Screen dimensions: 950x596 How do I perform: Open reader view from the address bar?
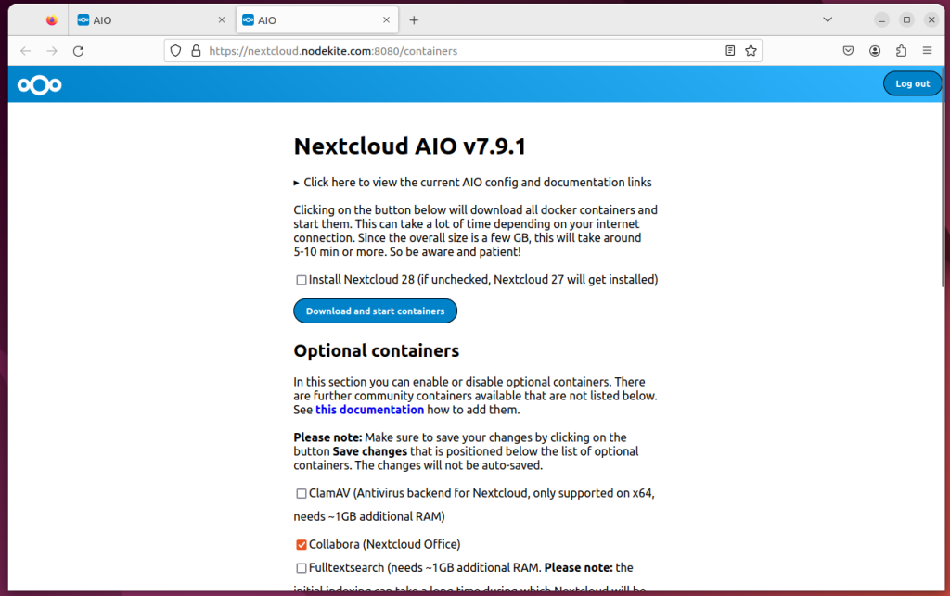pos(730,50)
